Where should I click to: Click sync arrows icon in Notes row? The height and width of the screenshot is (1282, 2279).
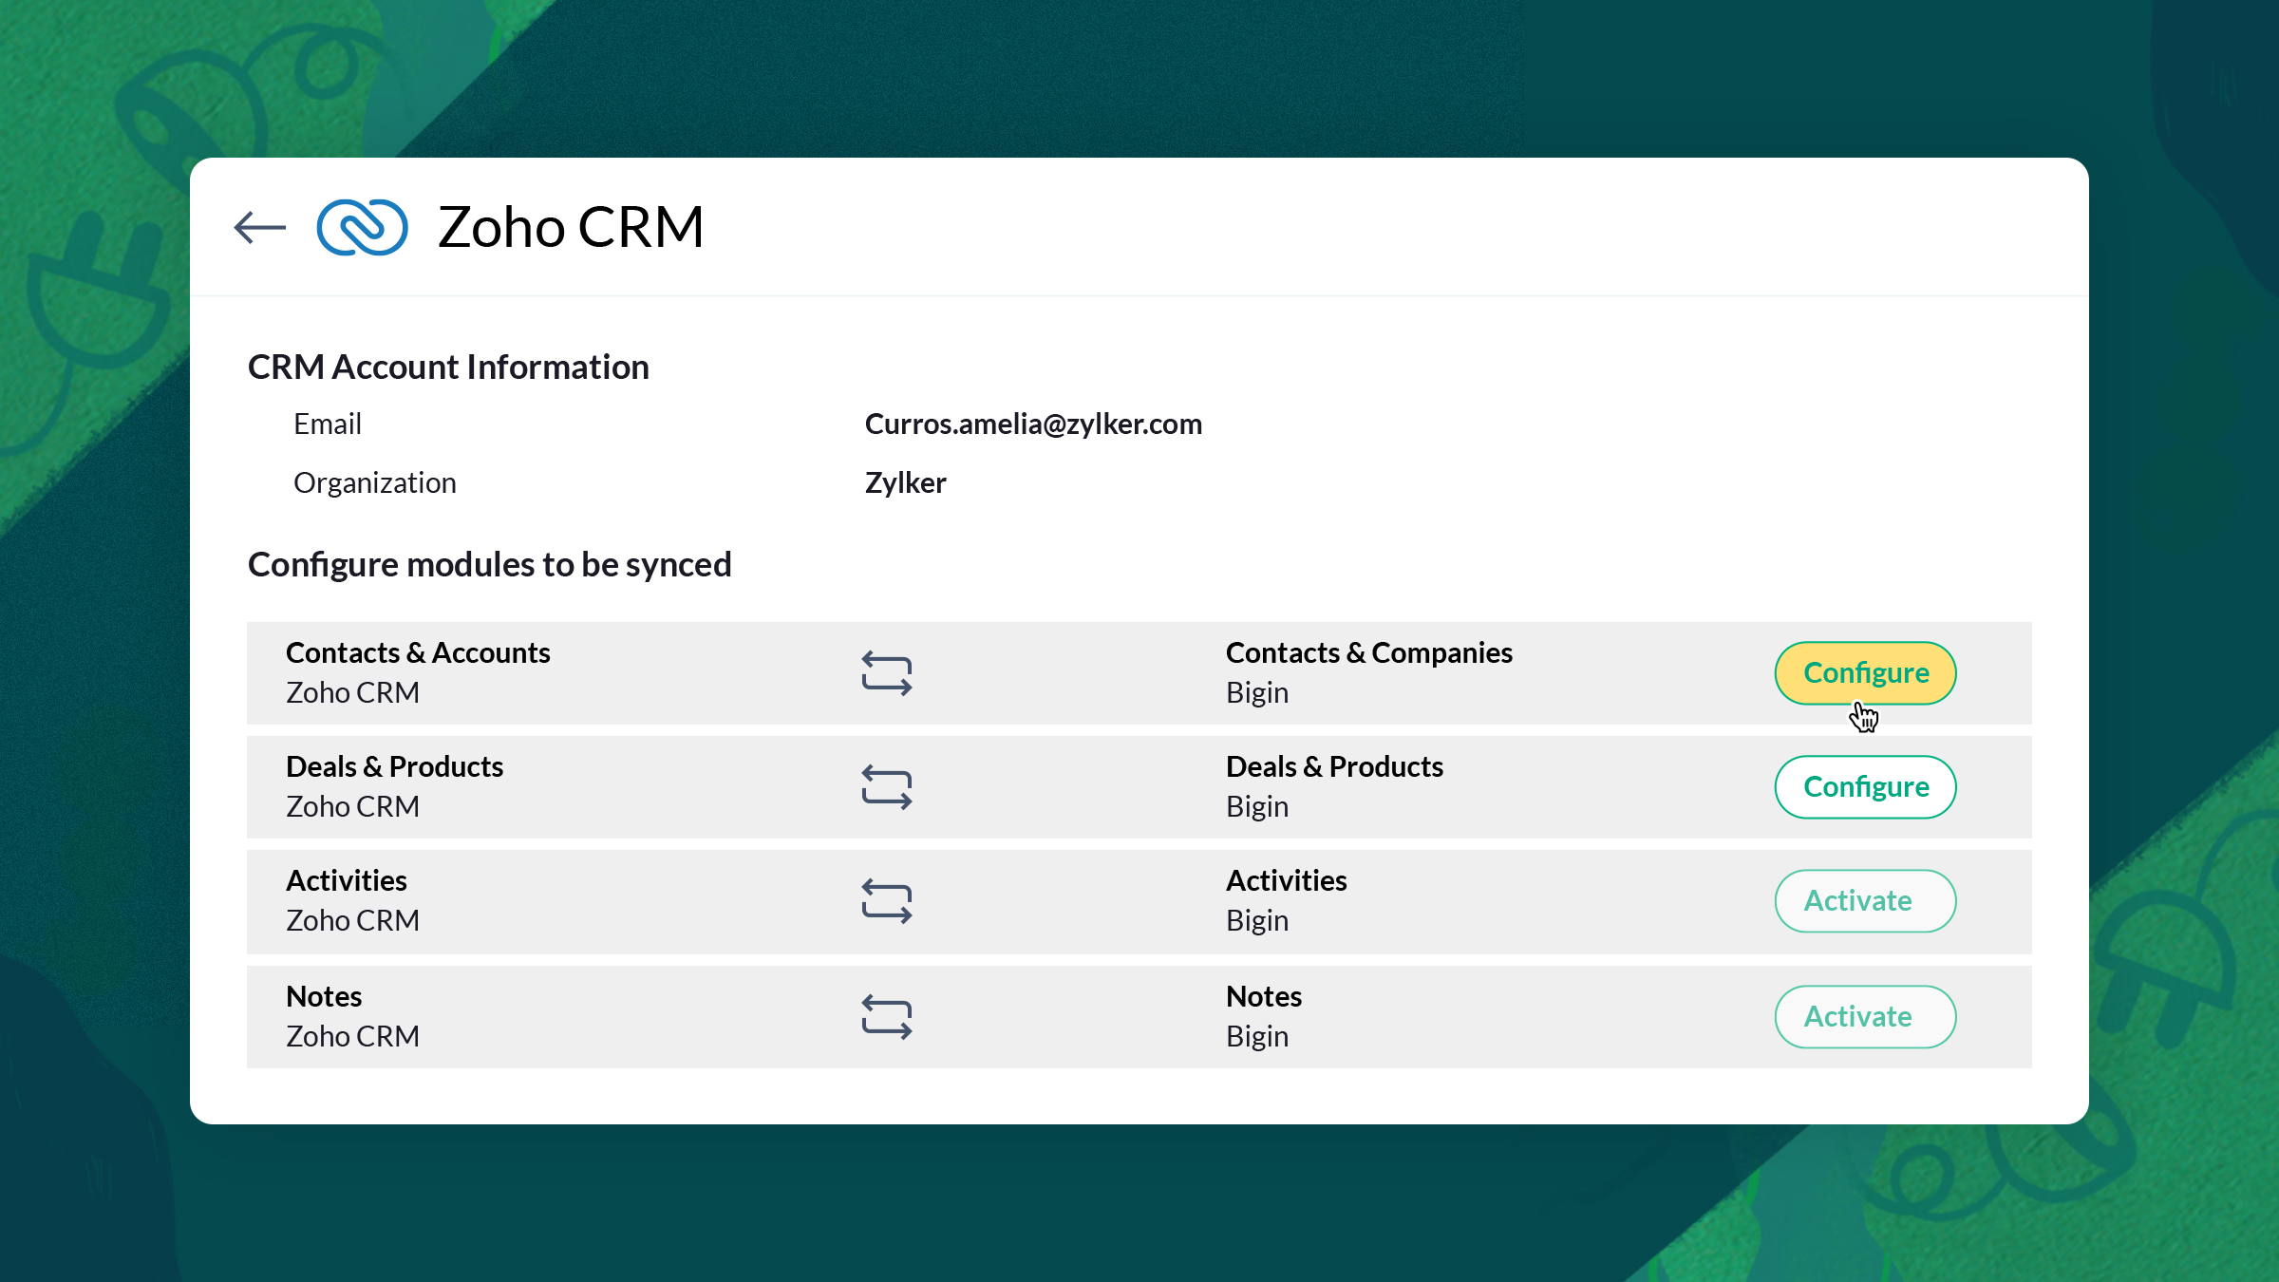tap(887, 1017)
